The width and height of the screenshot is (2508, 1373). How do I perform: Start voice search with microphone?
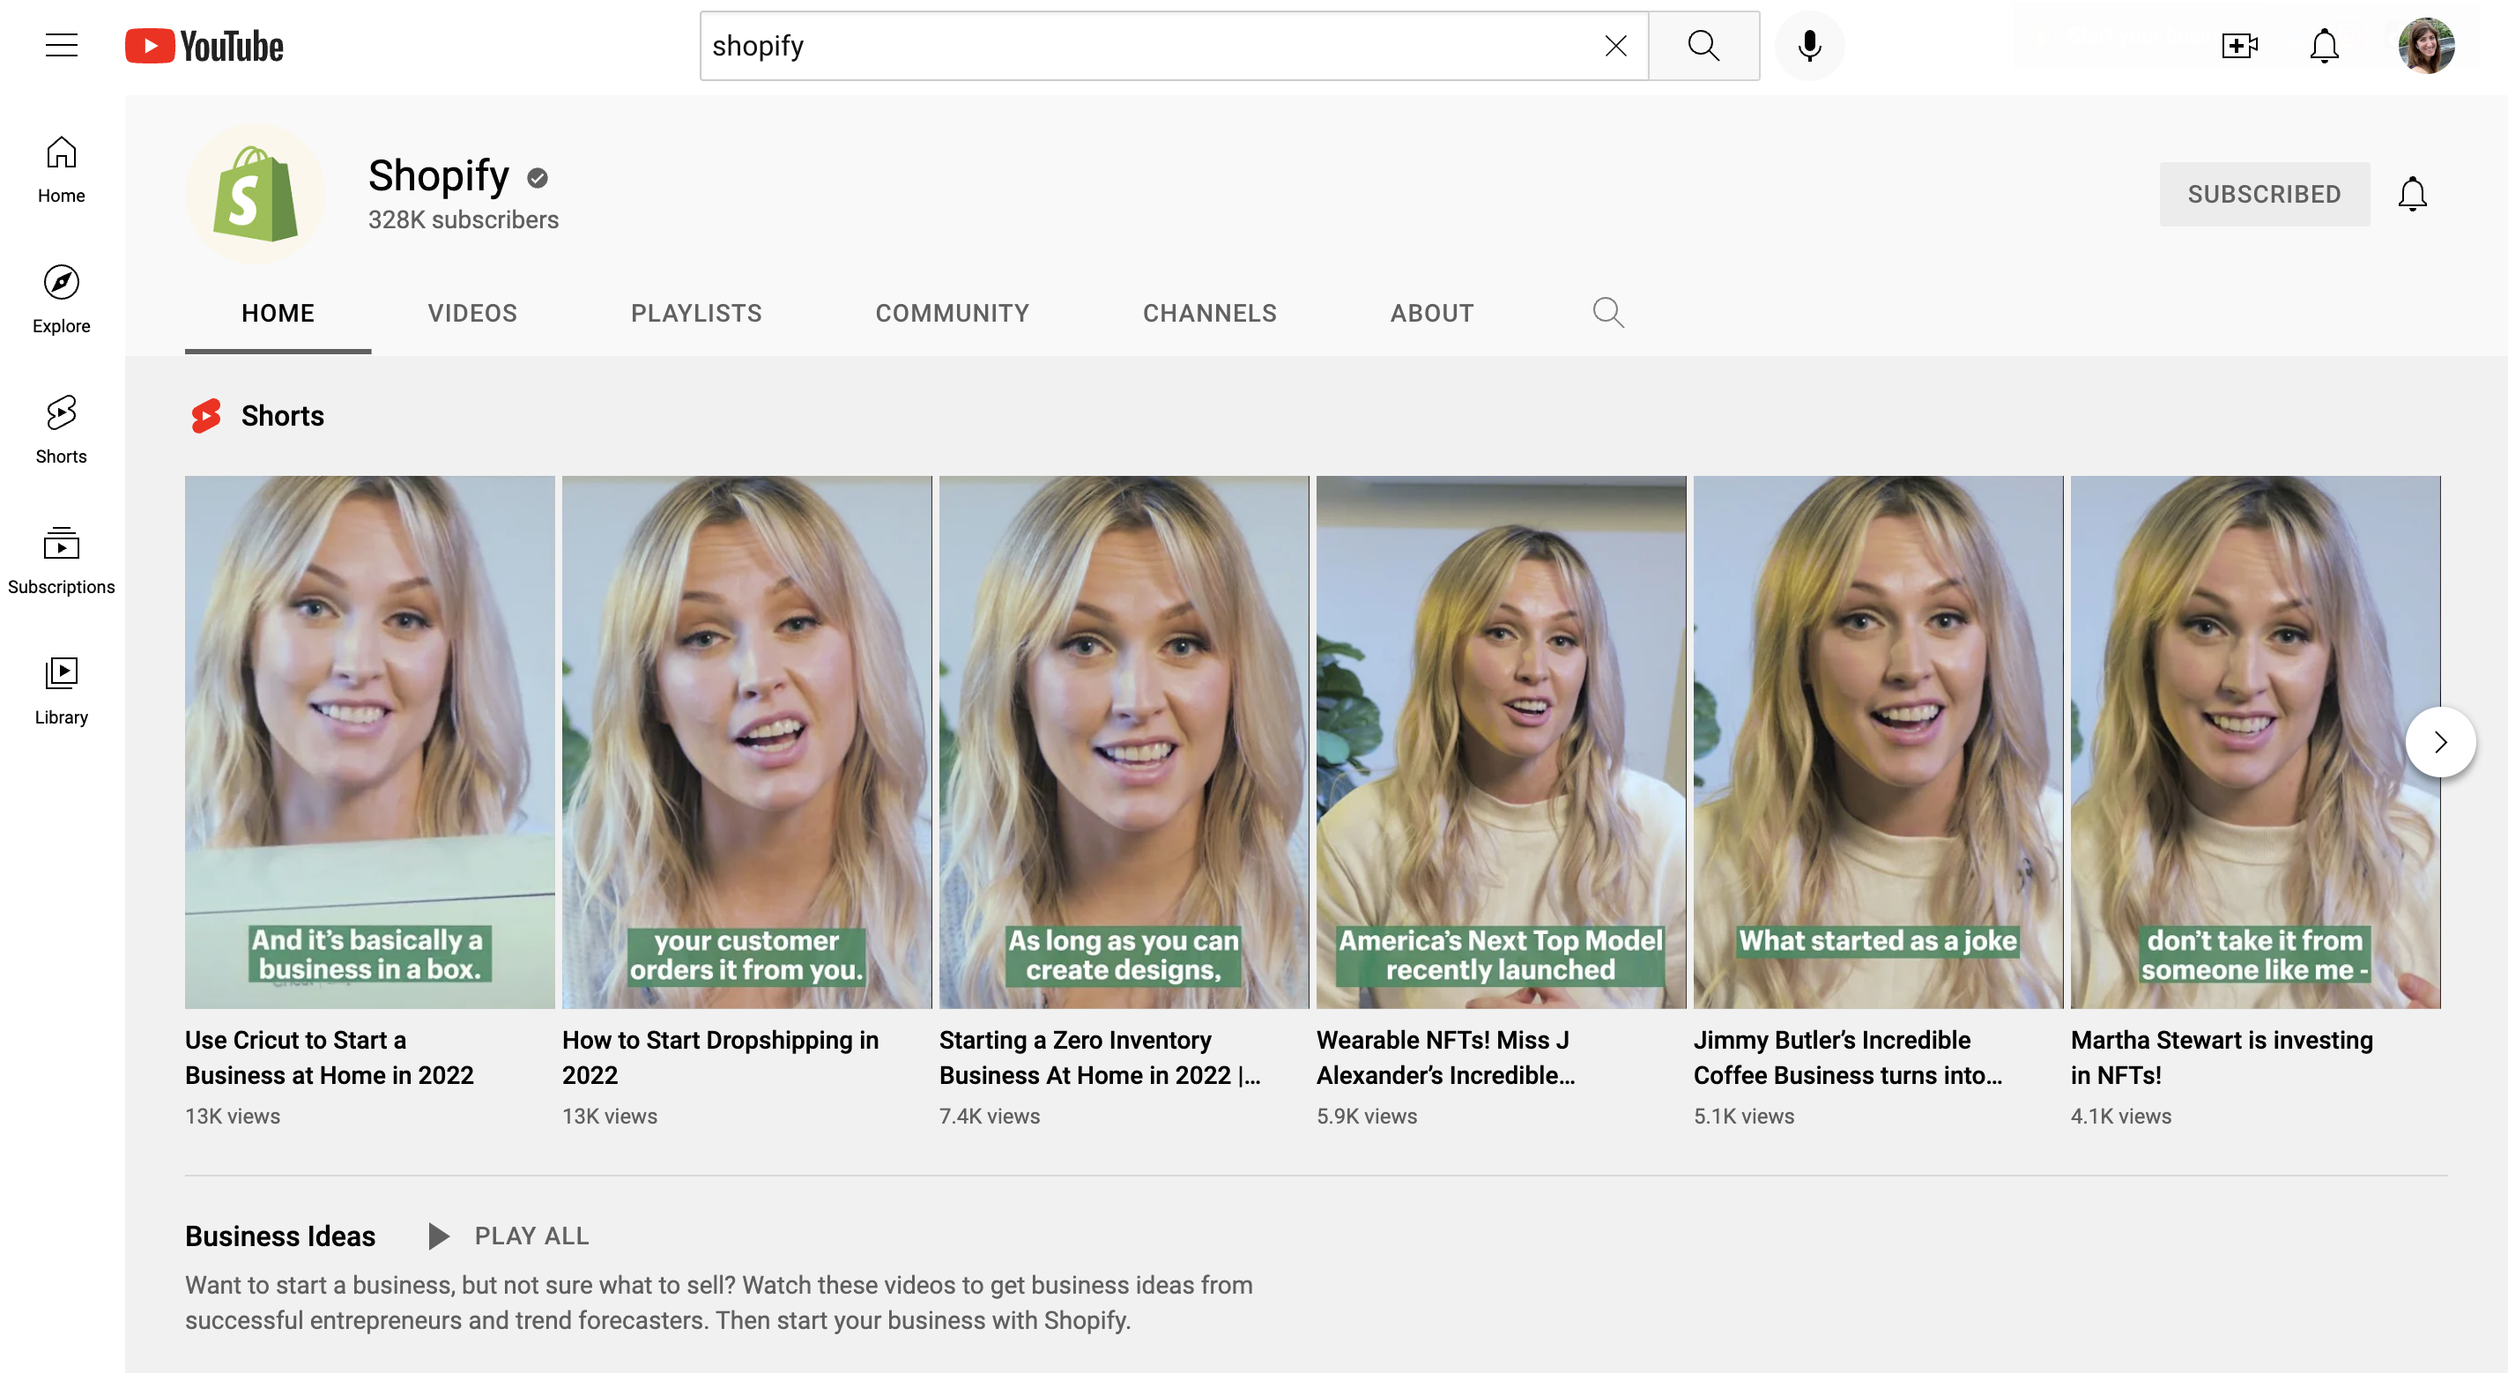1809,46
